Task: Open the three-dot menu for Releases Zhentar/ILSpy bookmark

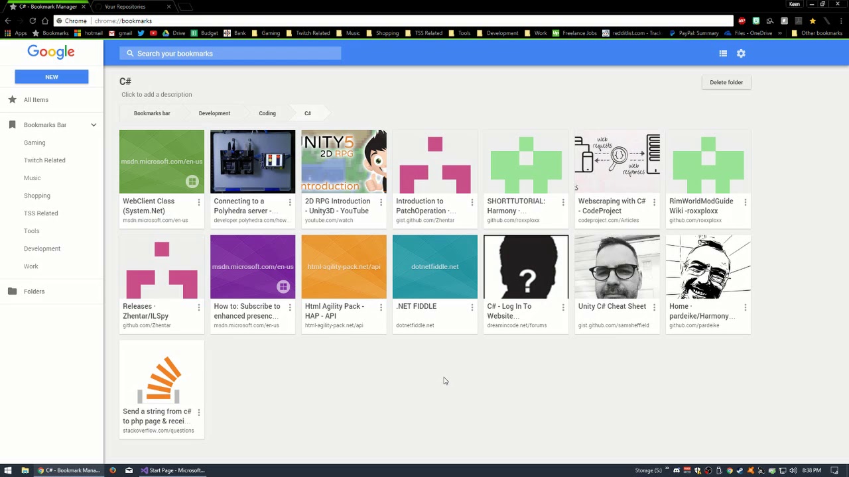Action: pyautogui.click(x=198, y=307)
